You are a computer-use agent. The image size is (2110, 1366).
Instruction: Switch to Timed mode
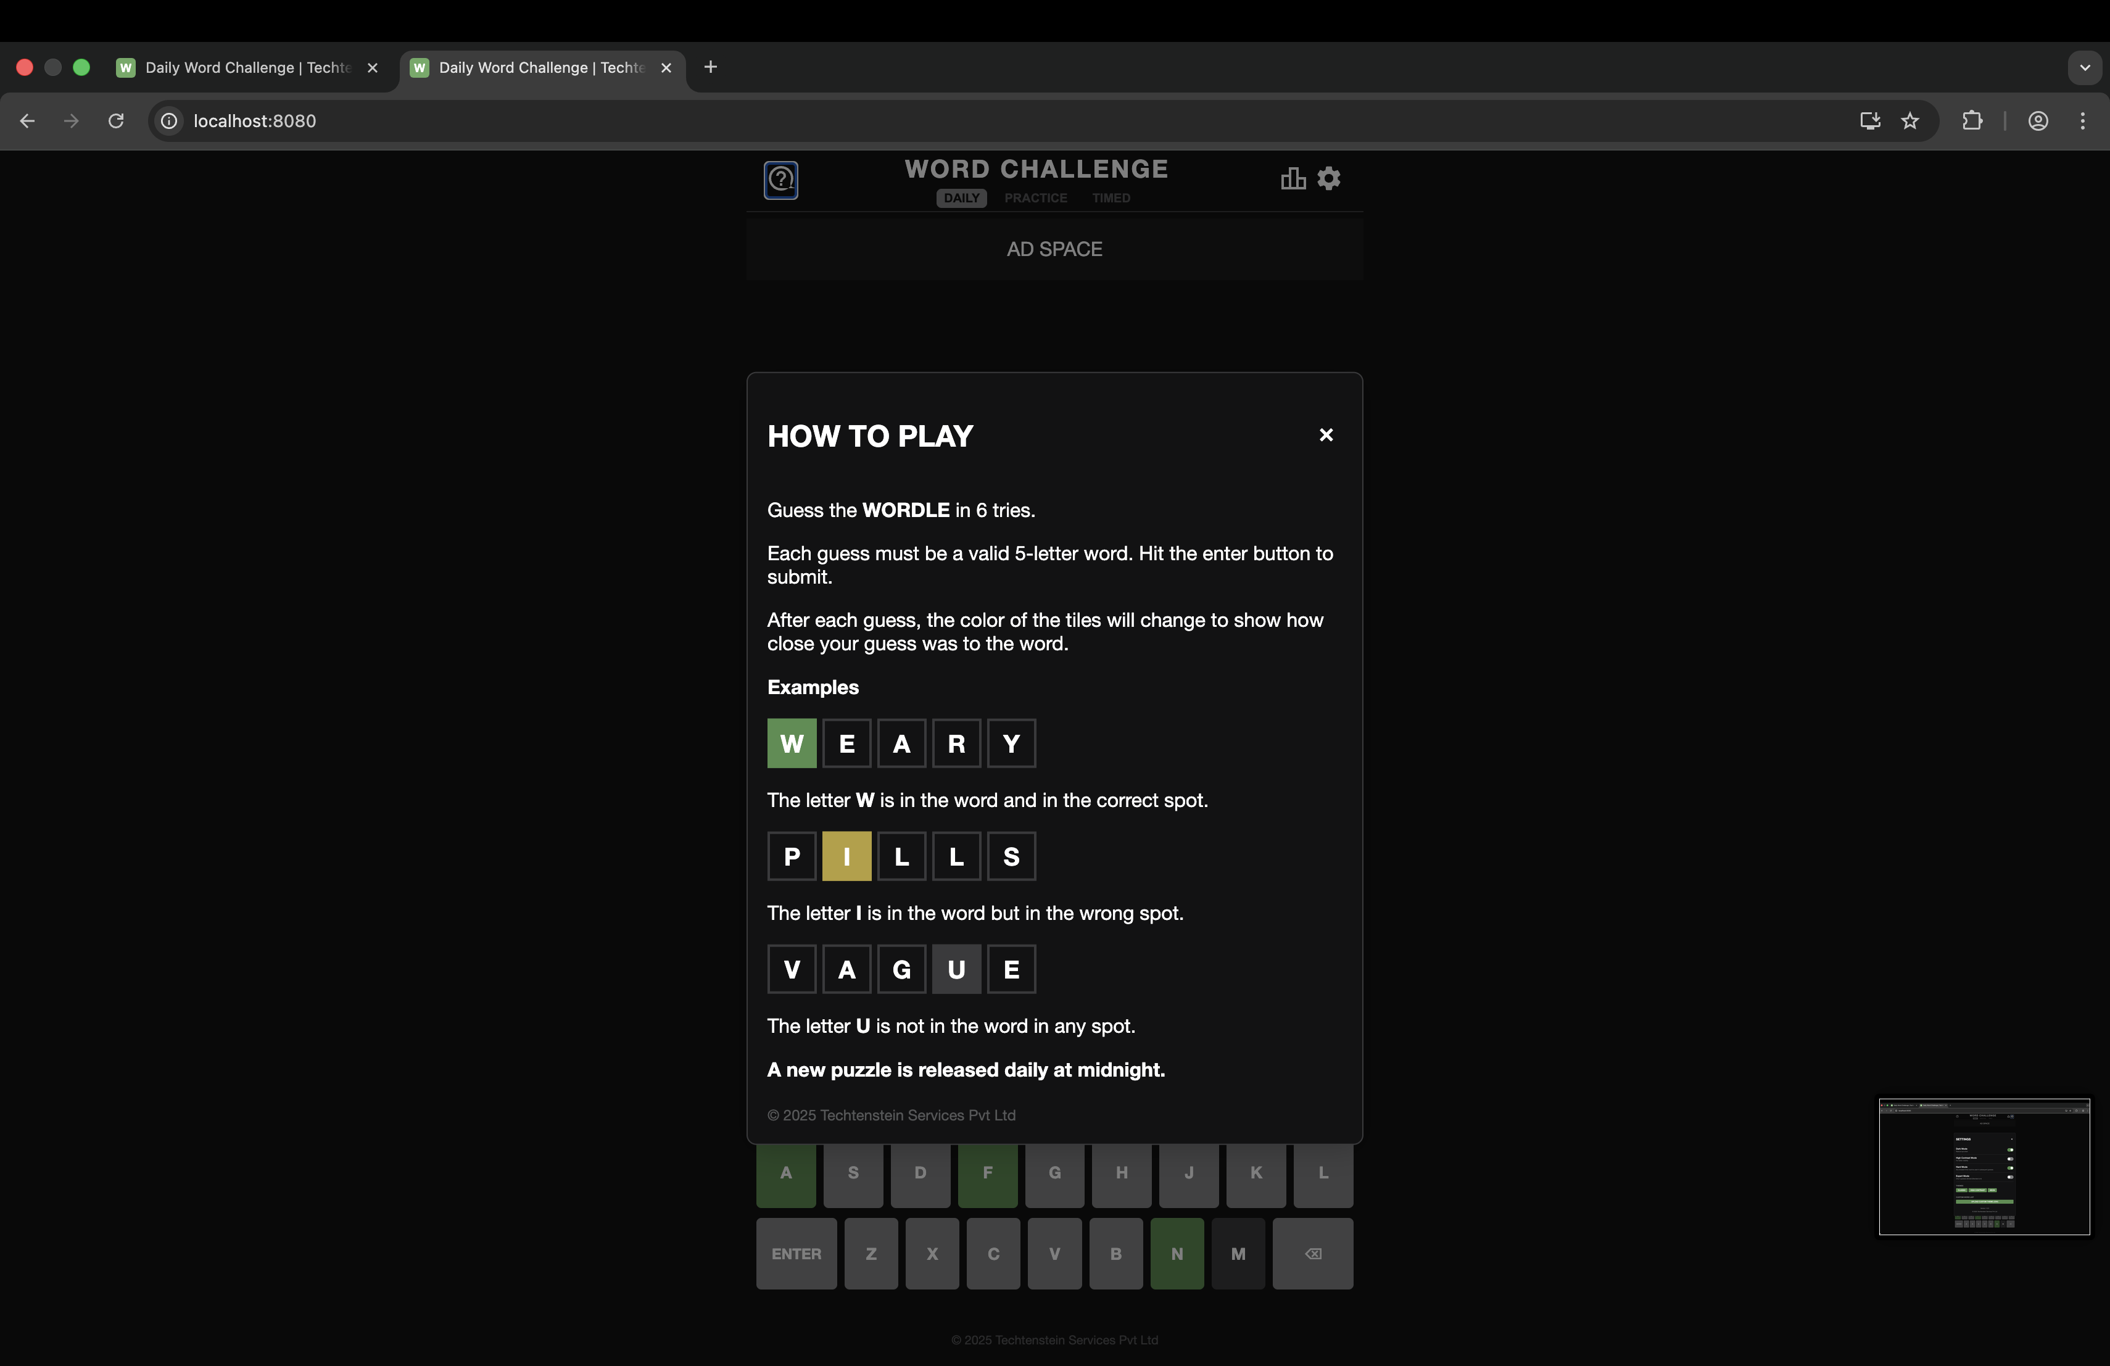(x=1110, y=199)
